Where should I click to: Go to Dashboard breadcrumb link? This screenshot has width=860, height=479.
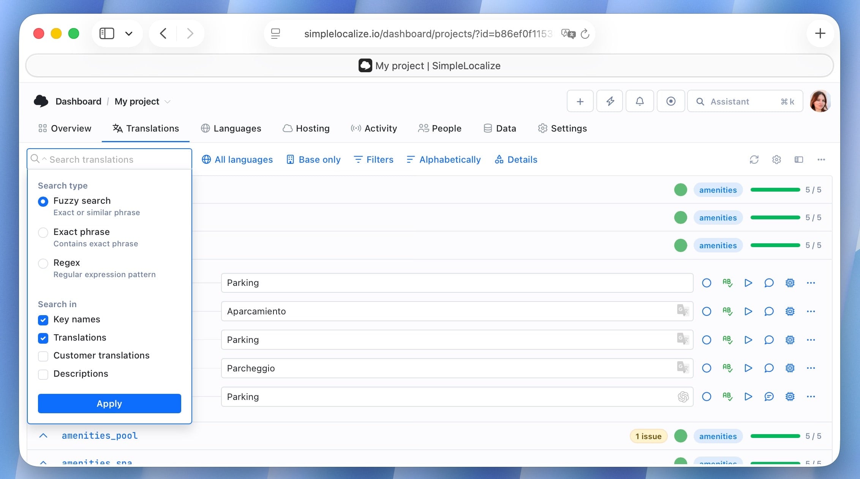(x=78, y=102)
